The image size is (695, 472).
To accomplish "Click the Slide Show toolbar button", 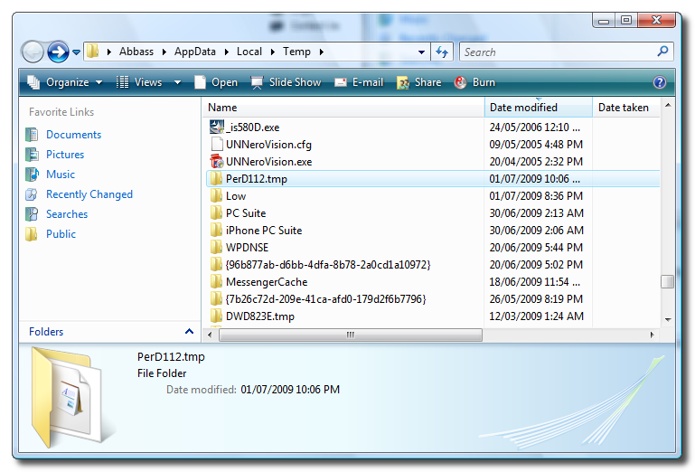I will (x=286, y=82).
